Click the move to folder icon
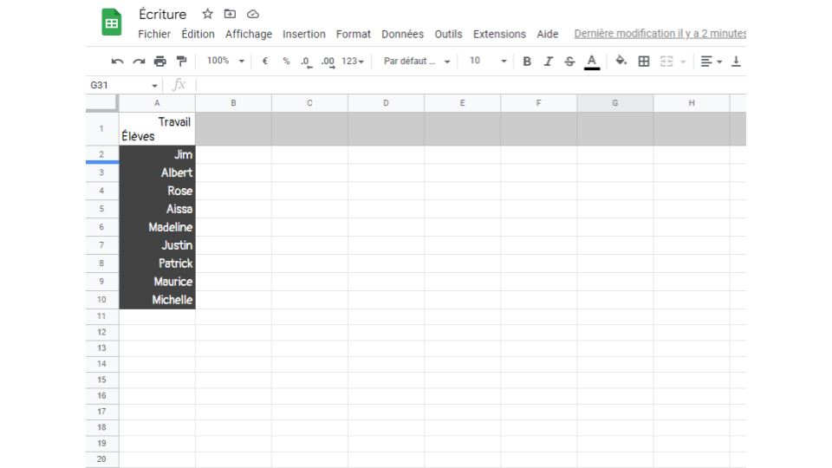832x468 pixels. pyautogui.click(x=230, y=14)
